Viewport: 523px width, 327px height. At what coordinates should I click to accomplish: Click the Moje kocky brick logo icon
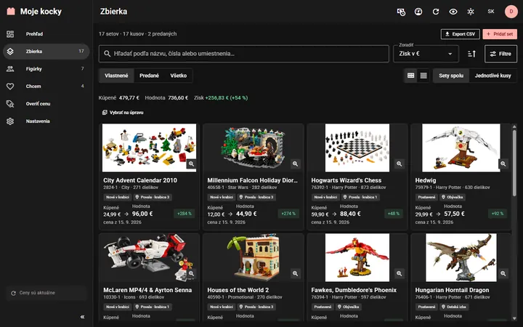click(11, 12)
